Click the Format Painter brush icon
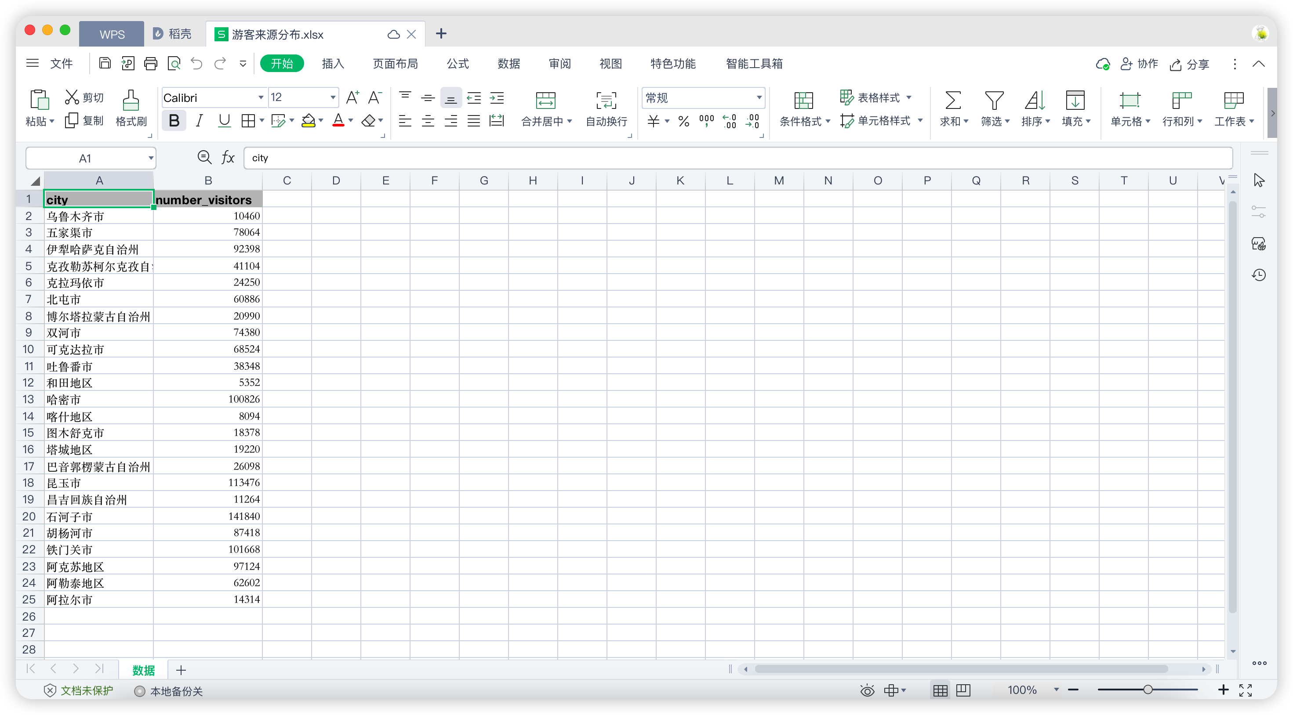This screenshot has height=715, width=1293. tap(131, 100)
